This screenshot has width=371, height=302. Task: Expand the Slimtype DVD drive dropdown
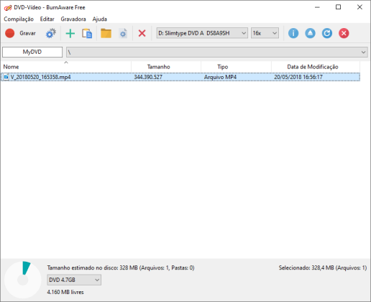pos(202,33)
